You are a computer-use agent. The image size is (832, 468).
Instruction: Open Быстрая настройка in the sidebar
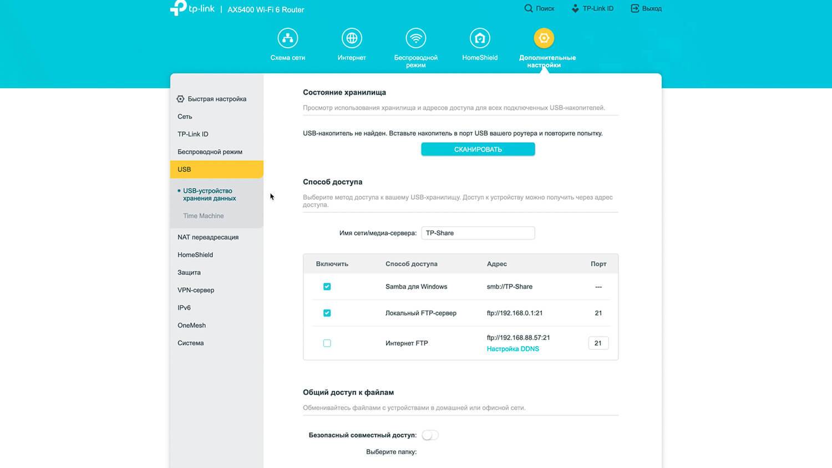tap(217, 99)
